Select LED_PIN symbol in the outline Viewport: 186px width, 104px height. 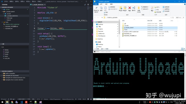(7, 58)
